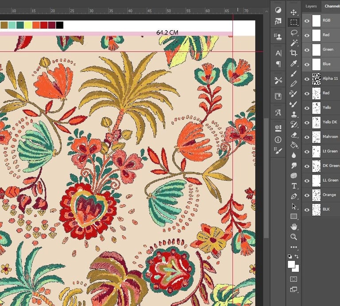Screen dimensions: 340x306
Task: Select the Paint Bucket tool
Action: coord(294,145)
